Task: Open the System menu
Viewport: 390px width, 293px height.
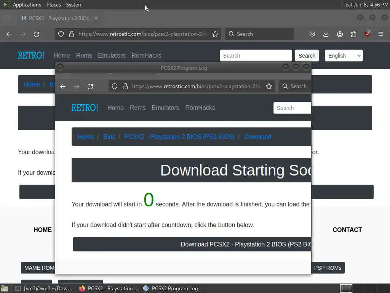Action: tap(74, 5)
